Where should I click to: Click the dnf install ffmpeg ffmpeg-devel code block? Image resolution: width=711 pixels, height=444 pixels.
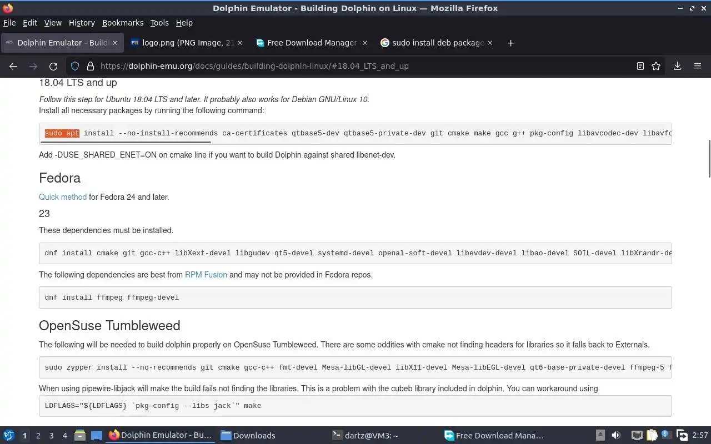pyautogui.click(x=355, y=297)
